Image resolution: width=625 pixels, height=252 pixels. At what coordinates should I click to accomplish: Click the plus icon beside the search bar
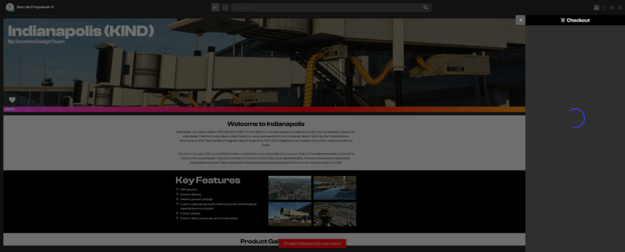(215, 7)
